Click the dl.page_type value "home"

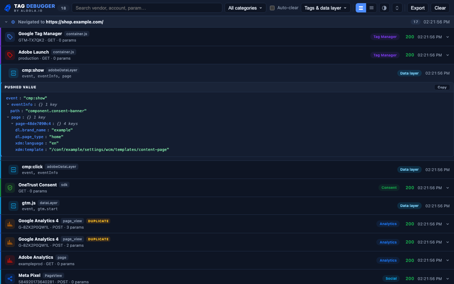[x=56, y=137]
